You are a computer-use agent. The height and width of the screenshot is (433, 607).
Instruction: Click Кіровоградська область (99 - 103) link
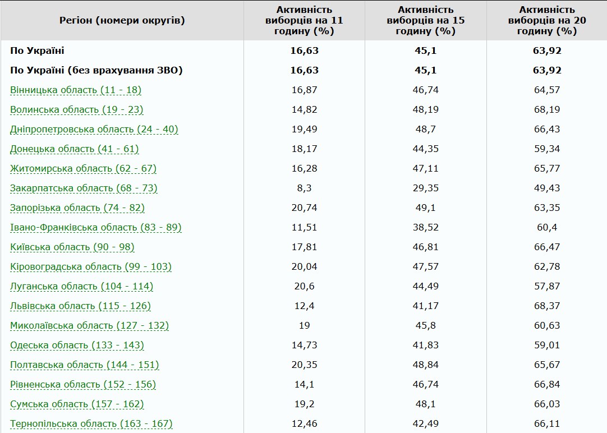[91, 266]
